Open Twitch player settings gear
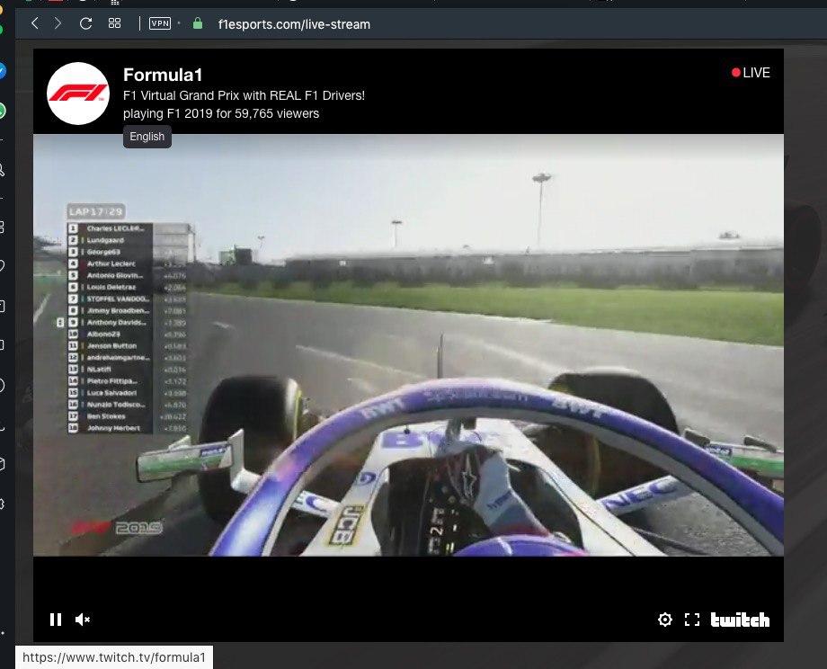The height and width of the screenshot is (669, 827). [x=665, y=620]
